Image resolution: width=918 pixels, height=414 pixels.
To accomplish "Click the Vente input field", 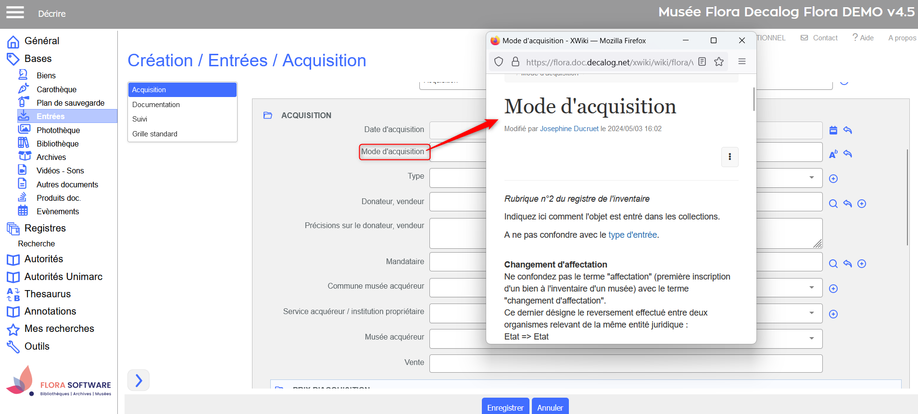I will pos(625,364).
